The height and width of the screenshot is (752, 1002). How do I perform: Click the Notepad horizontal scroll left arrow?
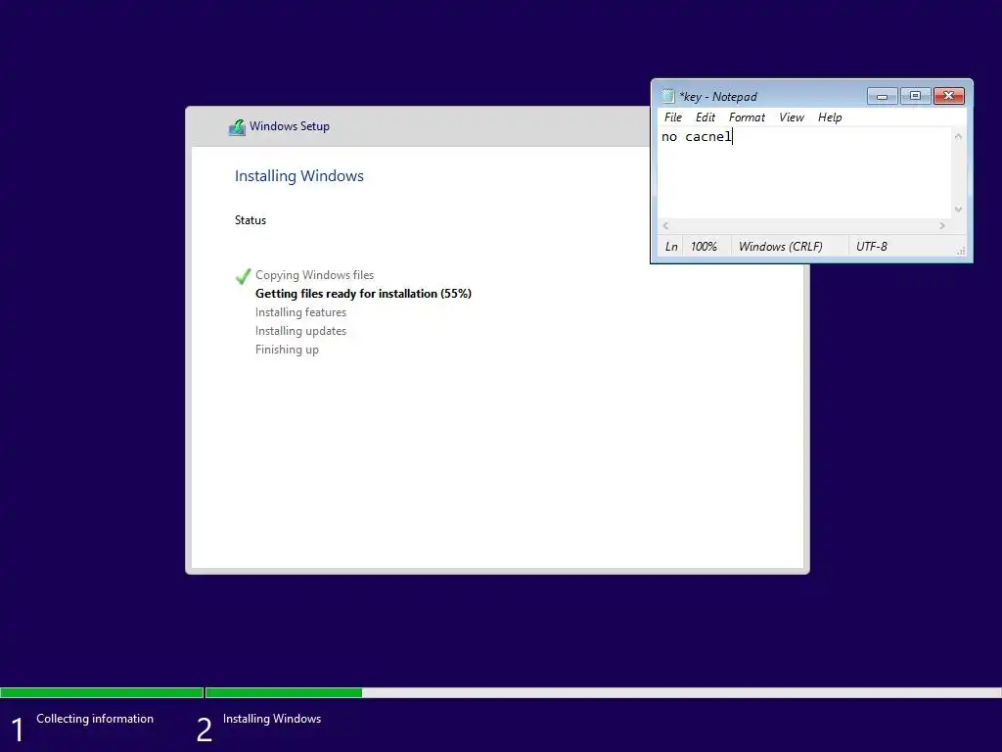click(x=665, y=226)
